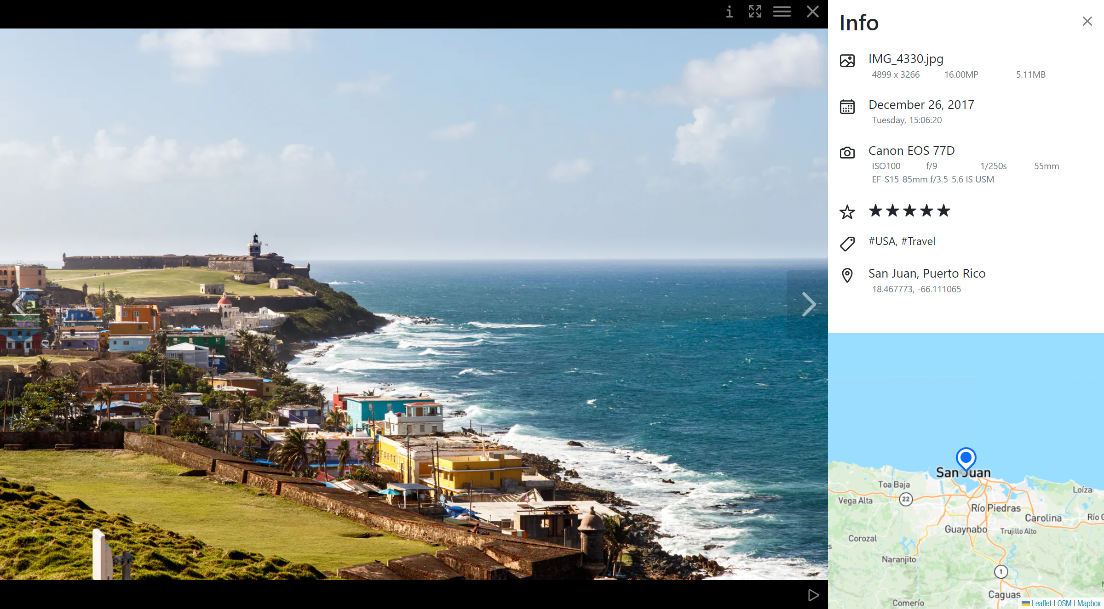Open the Mapbox attribution link
Image resolution: width=1104 pixels, height=609 pixels.
pos(1089,603)
